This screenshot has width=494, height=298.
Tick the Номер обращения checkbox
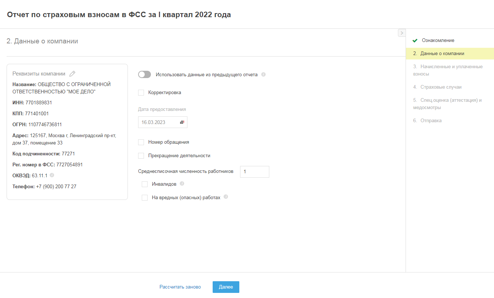(x=141, y=142)
